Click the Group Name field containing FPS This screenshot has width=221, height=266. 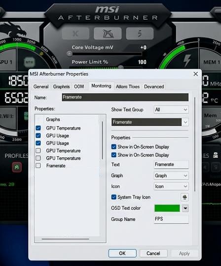pyautogui.click(x=171, y=219)
